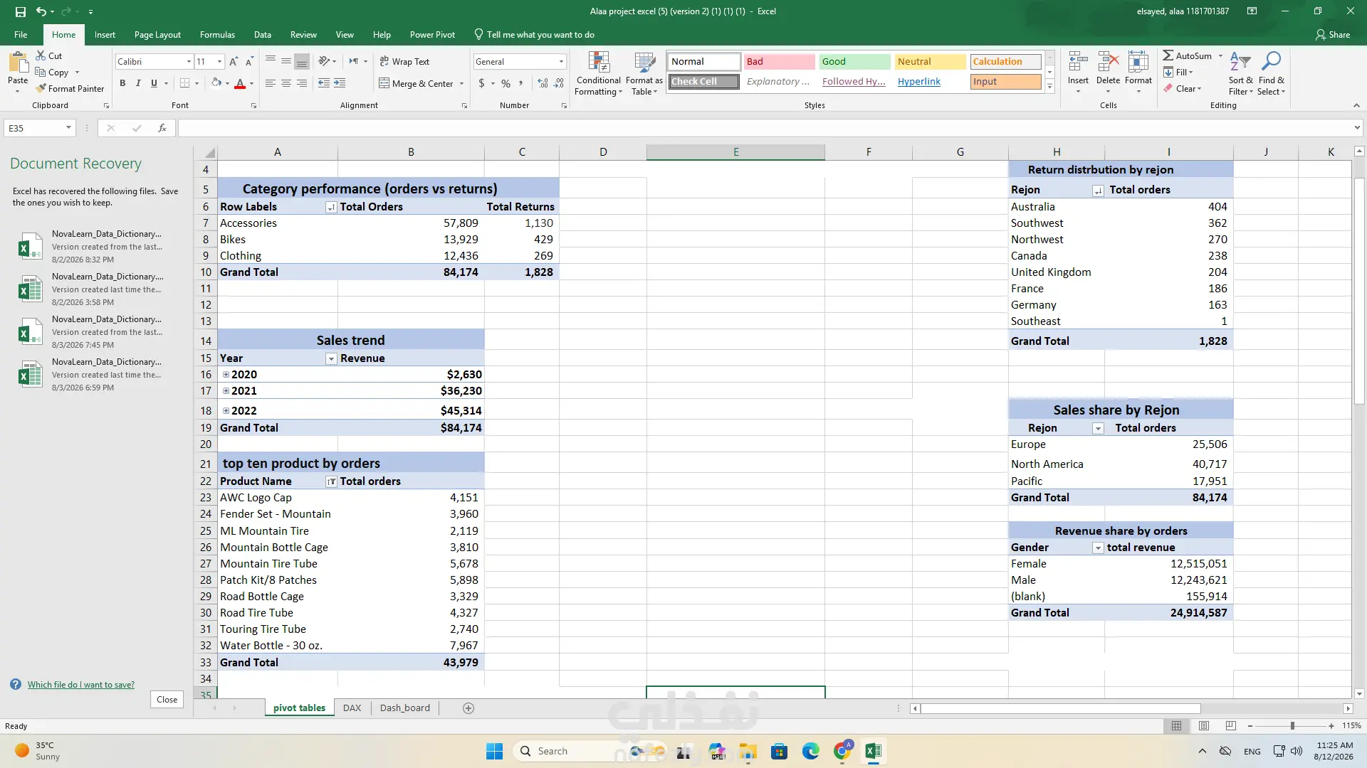Click accounting number format dollar icon
Viewport: 1367px width, 768px height.
click(x=482, y=83)
